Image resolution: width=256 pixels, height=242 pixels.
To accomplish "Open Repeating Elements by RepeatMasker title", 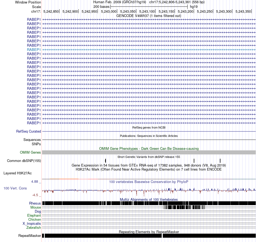I will (149, 232).
